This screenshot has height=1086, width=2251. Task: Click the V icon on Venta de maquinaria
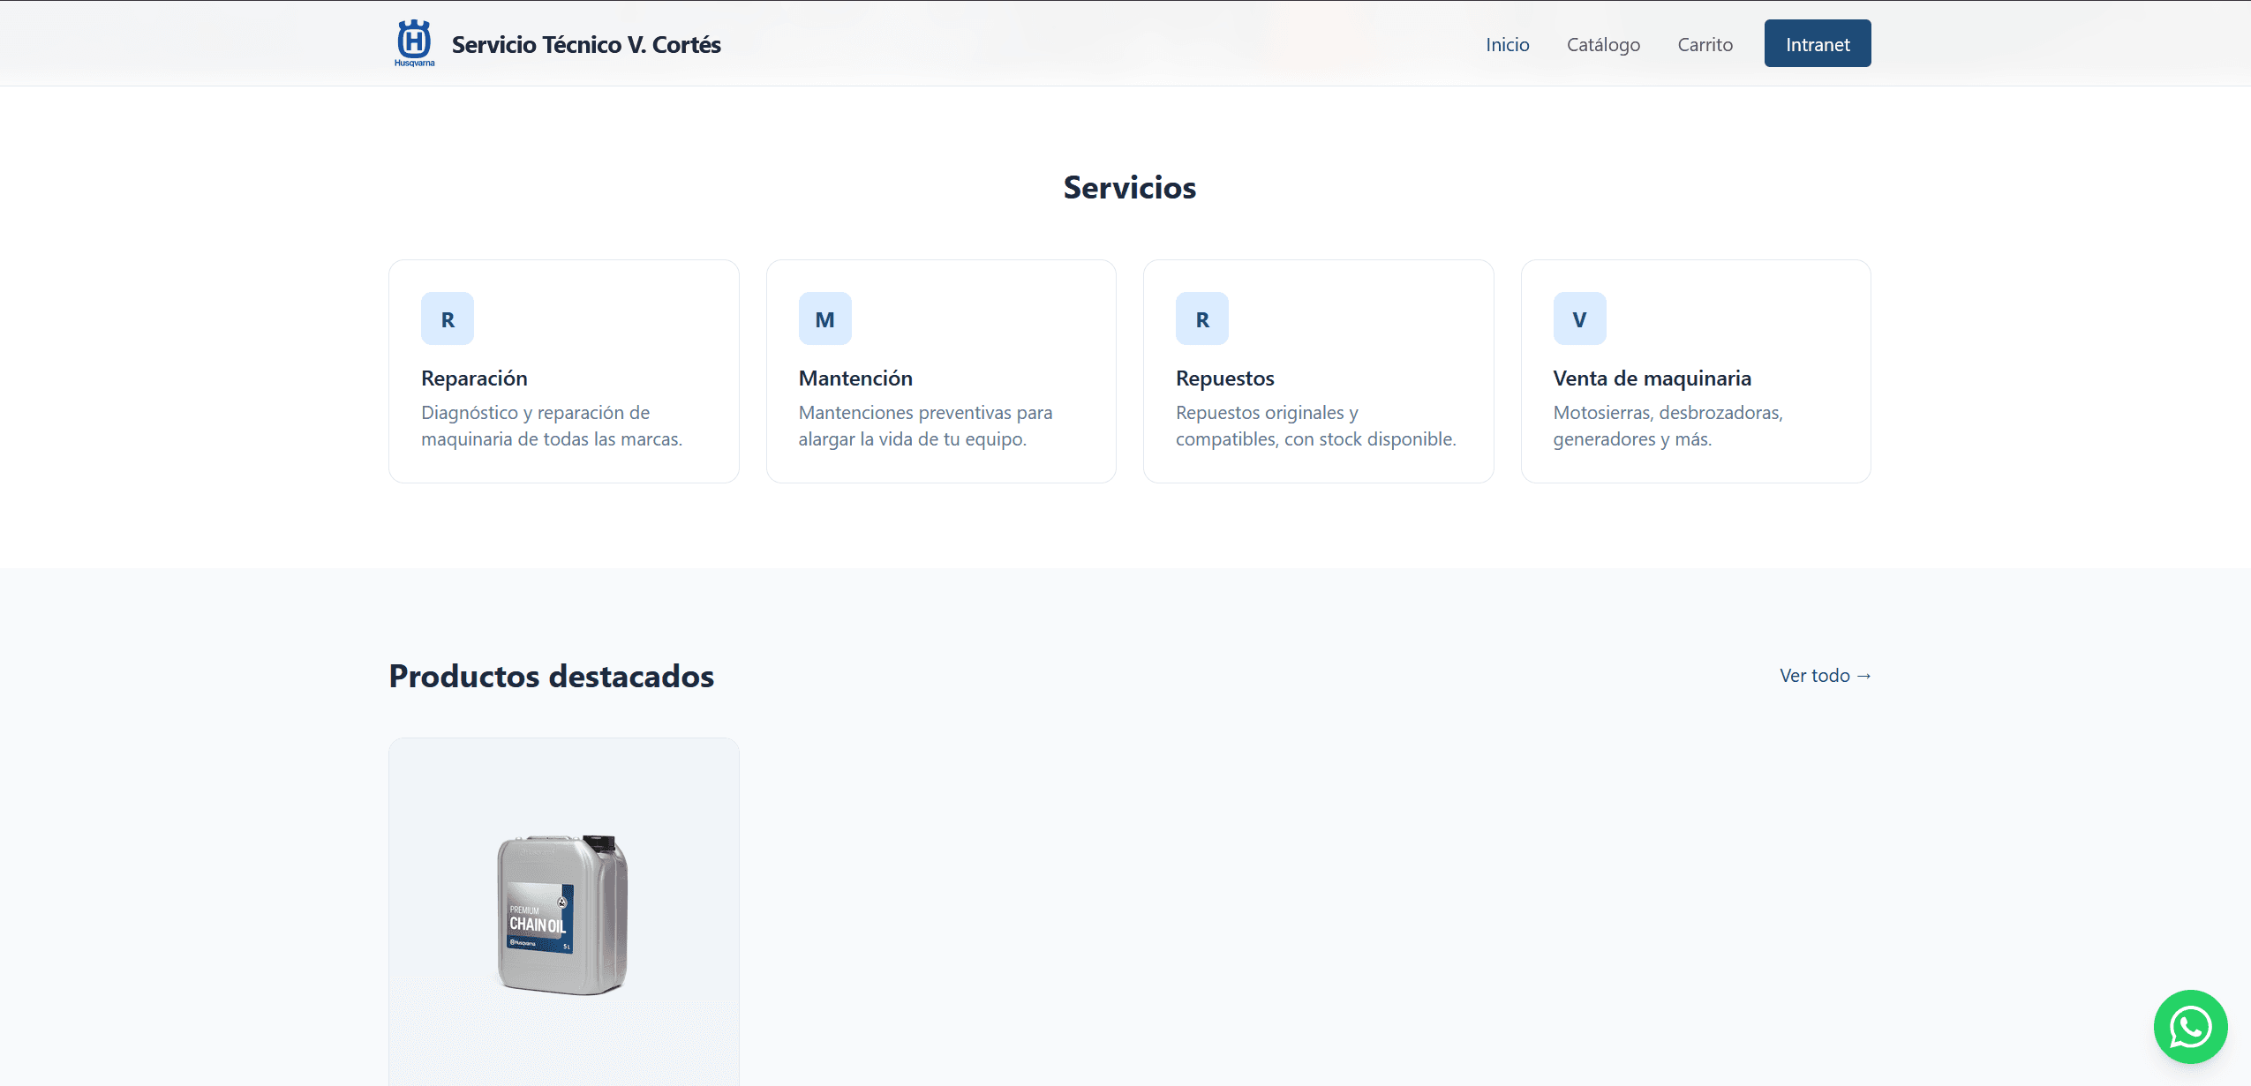(1579, 318)
